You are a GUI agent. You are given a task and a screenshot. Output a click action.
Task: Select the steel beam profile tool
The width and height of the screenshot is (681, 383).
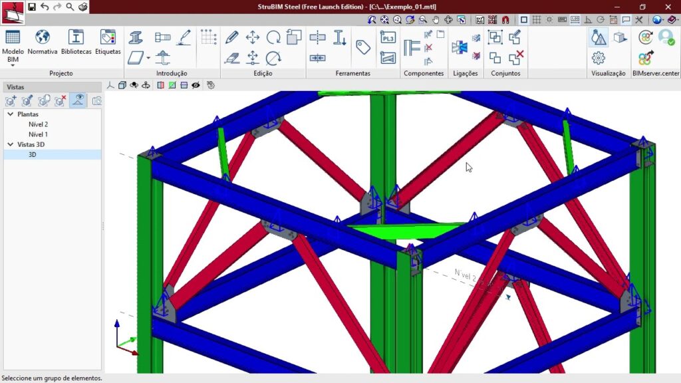(136, 37)
